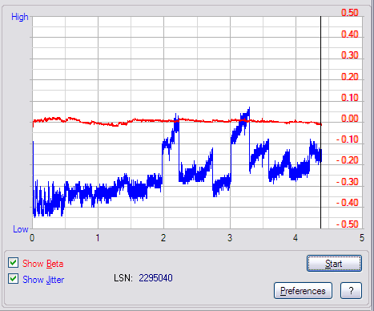Select the LSN value 2295040
The width and height of the screenshot is (374, 311).
(155, 278)
